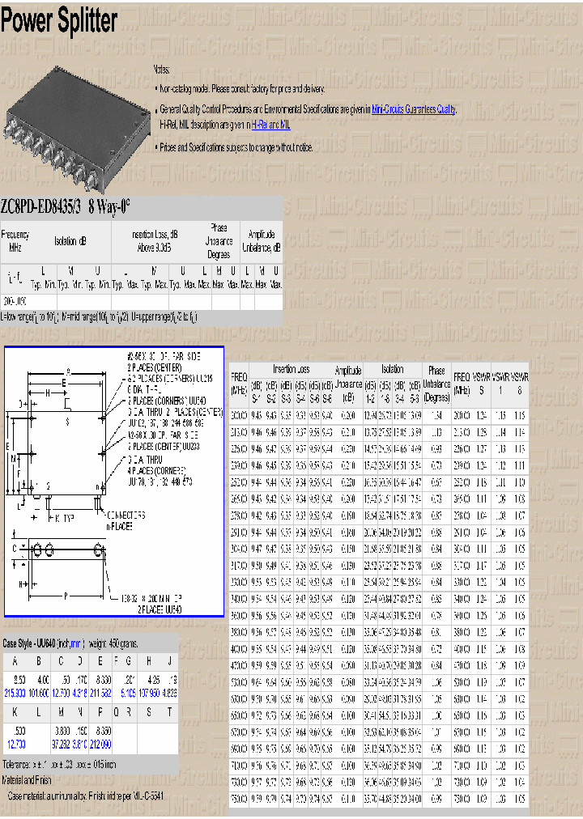Click the 'Insertion Loss' data table header
This screenshot has height=819, width=583.
(x=291, y=369)
